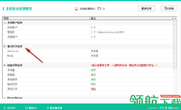Click the 备注 column header

[131, 18]
